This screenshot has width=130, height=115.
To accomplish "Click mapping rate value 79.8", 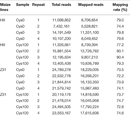I will coord(120,33).
